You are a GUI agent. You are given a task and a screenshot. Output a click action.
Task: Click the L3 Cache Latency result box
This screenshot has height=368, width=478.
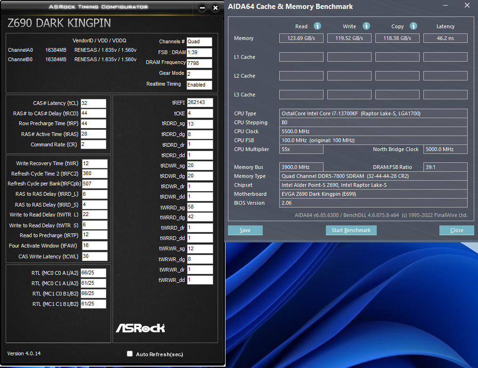(446, 95)
